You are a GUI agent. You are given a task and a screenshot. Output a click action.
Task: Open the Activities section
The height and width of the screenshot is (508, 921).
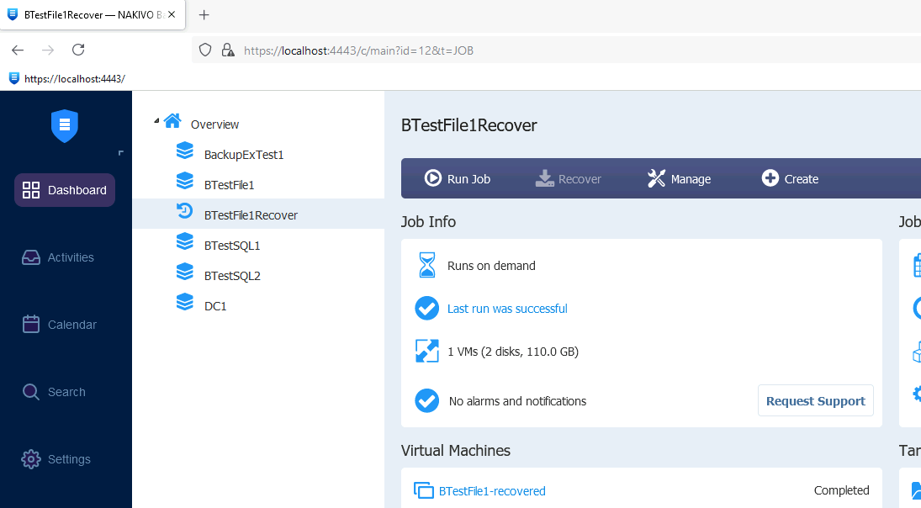58,257
